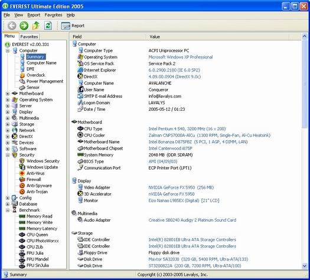Image resolution: width=310 pixels, height=280 pixels.
Task: Select the Overclock tree item
Action: [36, 75]
